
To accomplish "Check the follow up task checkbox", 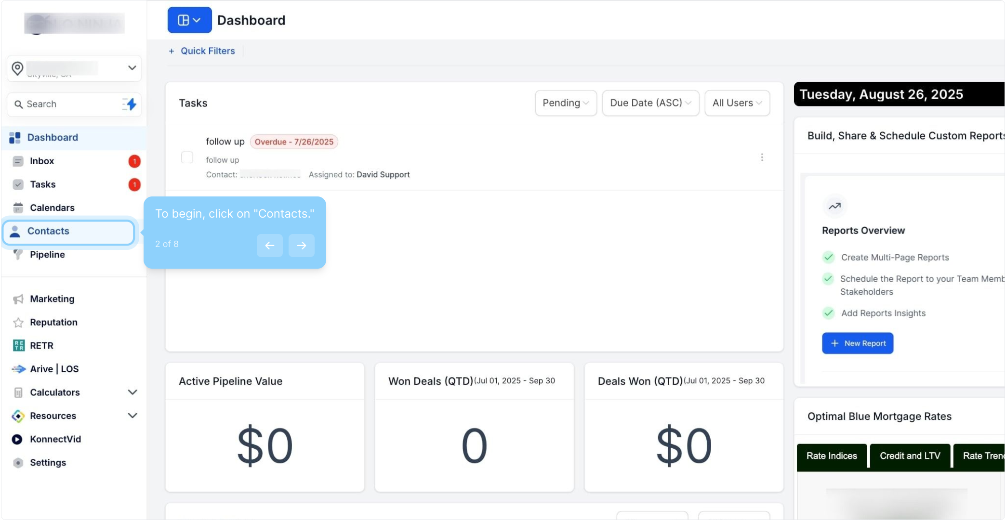I will (x=187, y=157).
